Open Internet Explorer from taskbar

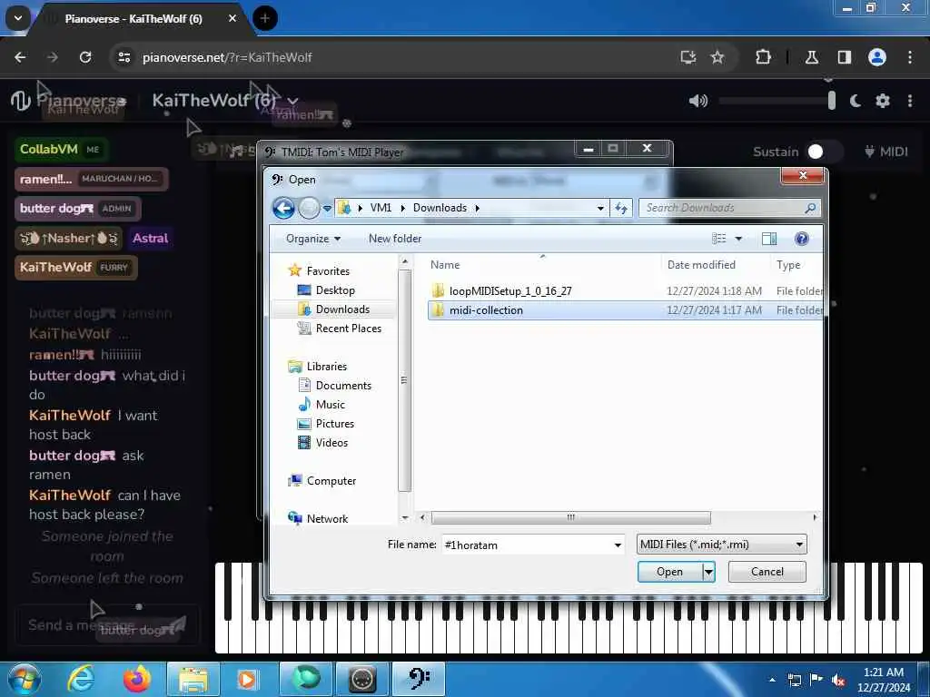tap(81, 679)
